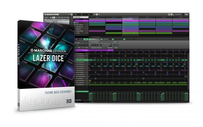Image resolution: width=203 pixels, height=127 pixels.
Task: Mute the Clave TrunkJuice sound
Action: (86, 83)
